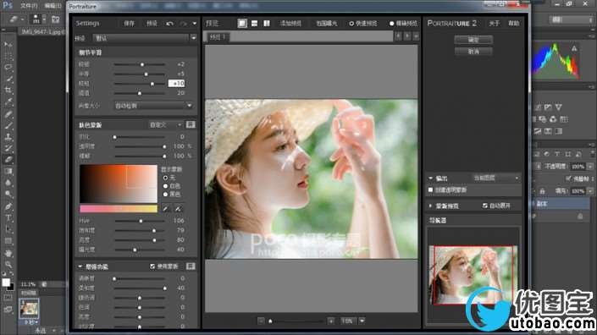Select the preview 1 tab
This screenshot has width=597, height=335.
coord(218,37)
